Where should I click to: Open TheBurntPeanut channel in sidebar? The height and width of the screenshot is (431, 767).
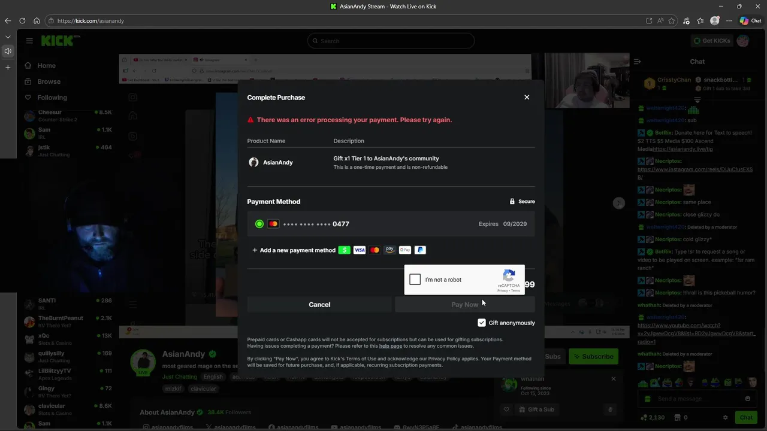point(67,321)
